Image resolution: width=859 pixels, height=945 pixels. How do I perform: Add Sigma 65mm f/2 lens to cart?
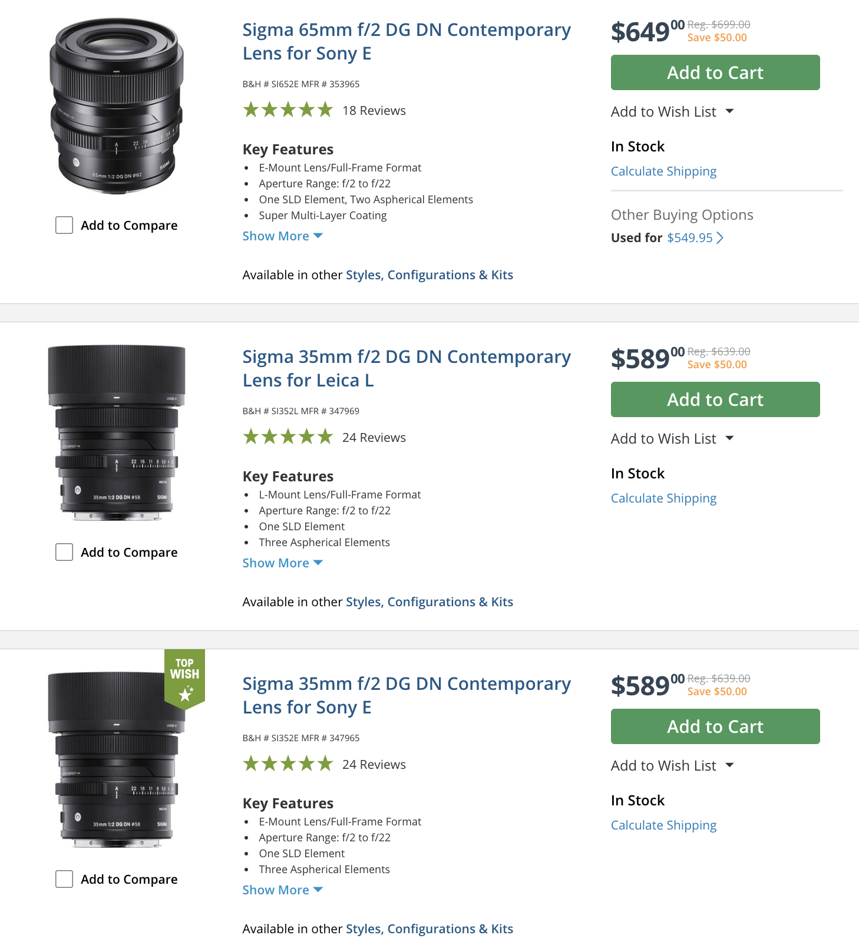click(x=715, y=72)
